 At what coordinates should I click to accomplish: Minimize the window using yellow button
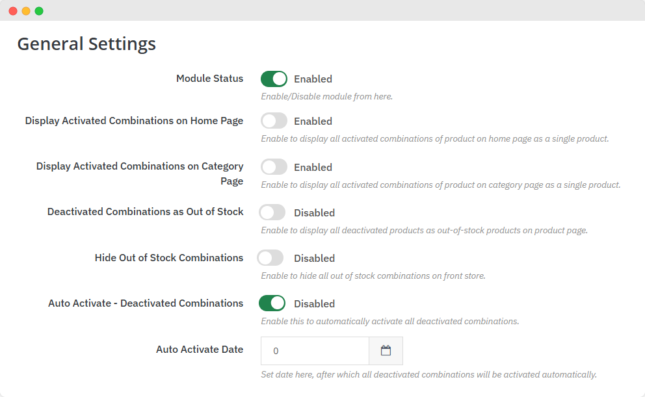pos(26,11)
